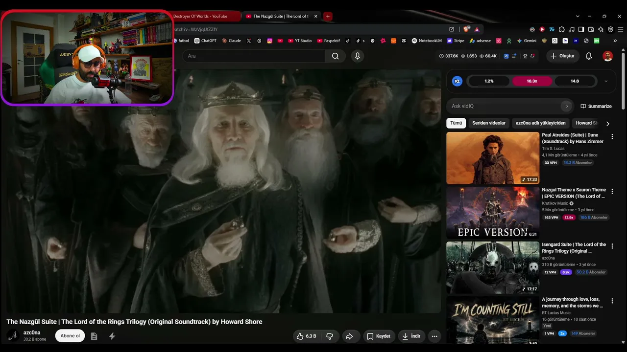Open the account avatar menu
The width and height of the screenshot is (627, 352).
click(607, 56)
